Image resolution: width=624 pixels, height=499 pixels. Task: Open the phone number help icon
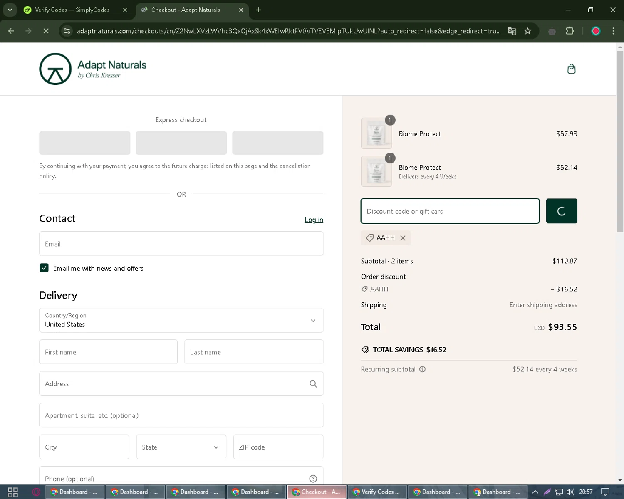point(313,479)
